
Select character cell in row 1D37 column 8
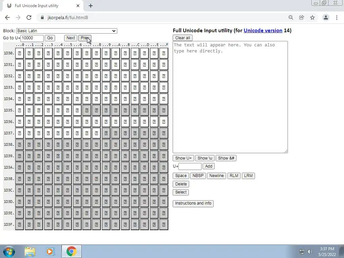pyautogui.click(x=96, y=133)
